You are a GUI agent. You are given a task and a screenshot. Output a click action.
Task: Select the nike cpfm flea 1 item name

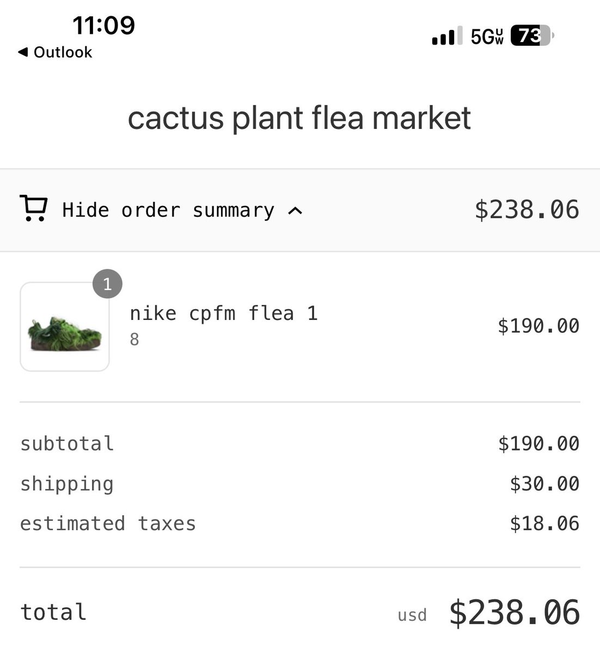click(x=224, y=313)
